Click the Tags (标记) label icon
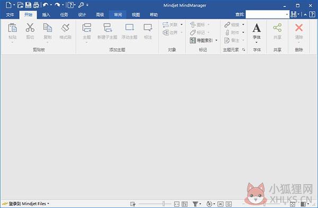Viewport: 318px width, 208px height. click(x=193, y=32)
